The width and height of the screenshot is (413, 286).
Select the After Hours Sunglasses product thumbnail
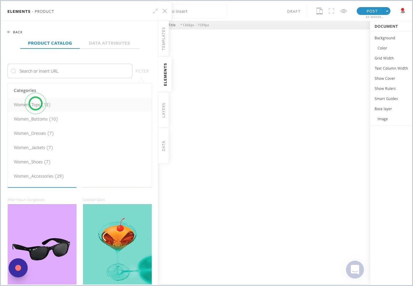pyautogui.click(x=42, y=244)
